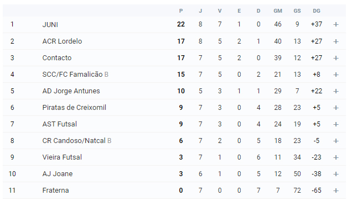Show details with AST Futsal plus icon
The image size is (352, 201).
tap(336, 124)
